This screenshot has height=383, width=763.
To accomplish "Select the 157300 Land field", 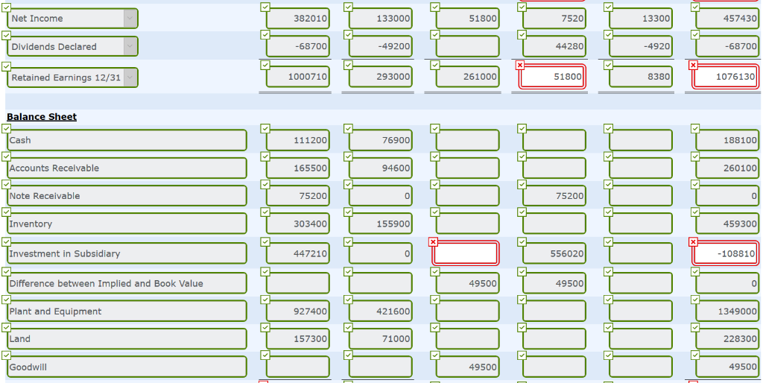I will (x=298, y=339).
